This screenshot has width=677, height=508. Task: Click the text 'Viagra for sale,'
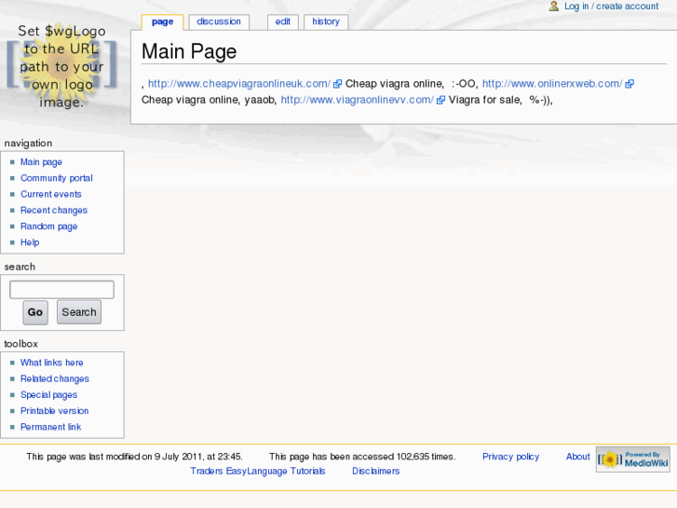tap(485, 100)
